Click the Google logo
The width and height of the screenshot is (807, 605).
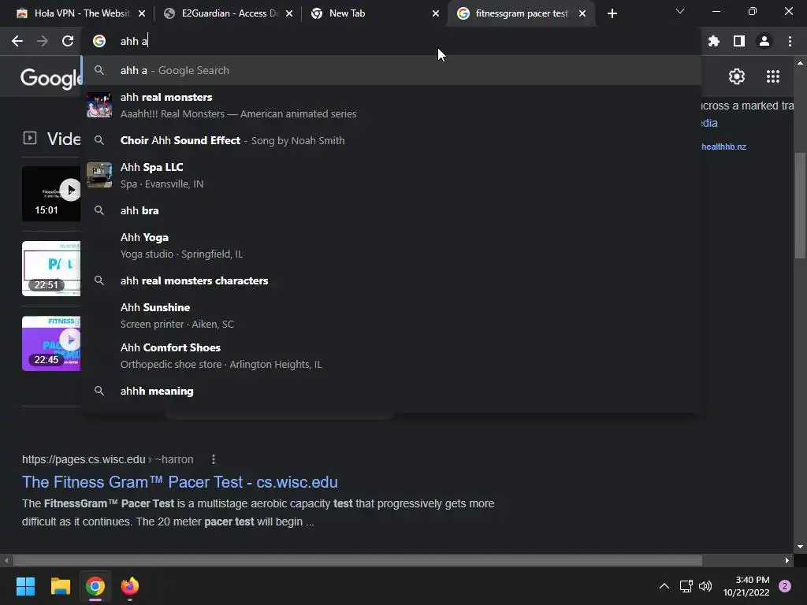point(50,78)
